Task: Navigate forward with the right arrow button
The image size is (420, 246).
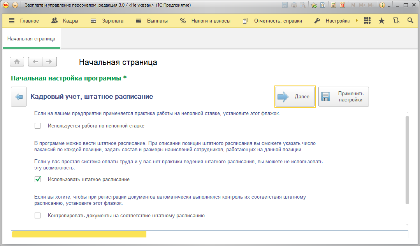Action: (49, 62)
